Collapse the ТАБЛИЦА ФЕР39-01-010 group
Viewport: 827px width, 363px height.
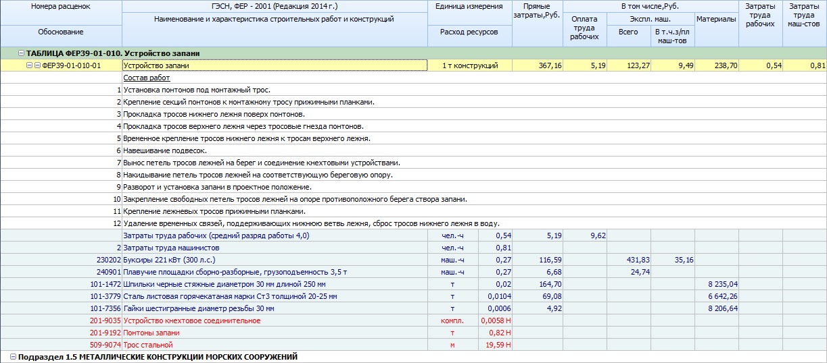(21, 53)
